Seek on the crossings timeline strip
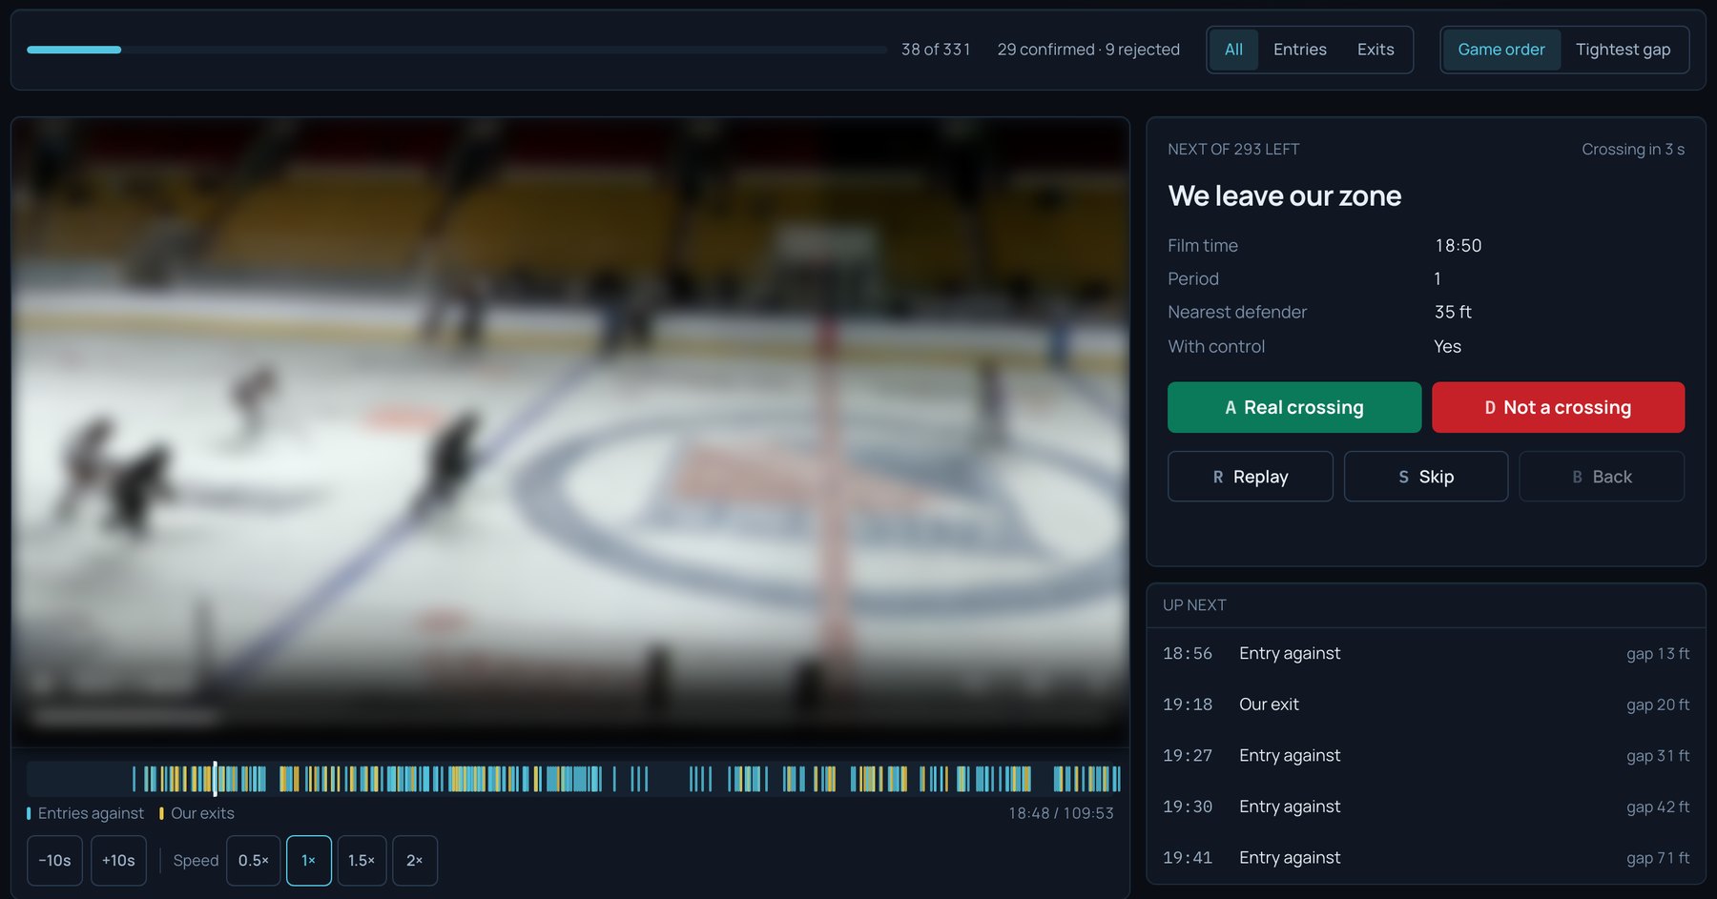The image size is (1717, 899). [x=573, y=779]
